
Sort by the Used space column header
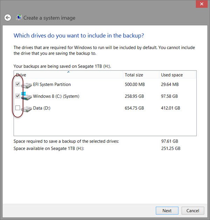pos(177,75)
